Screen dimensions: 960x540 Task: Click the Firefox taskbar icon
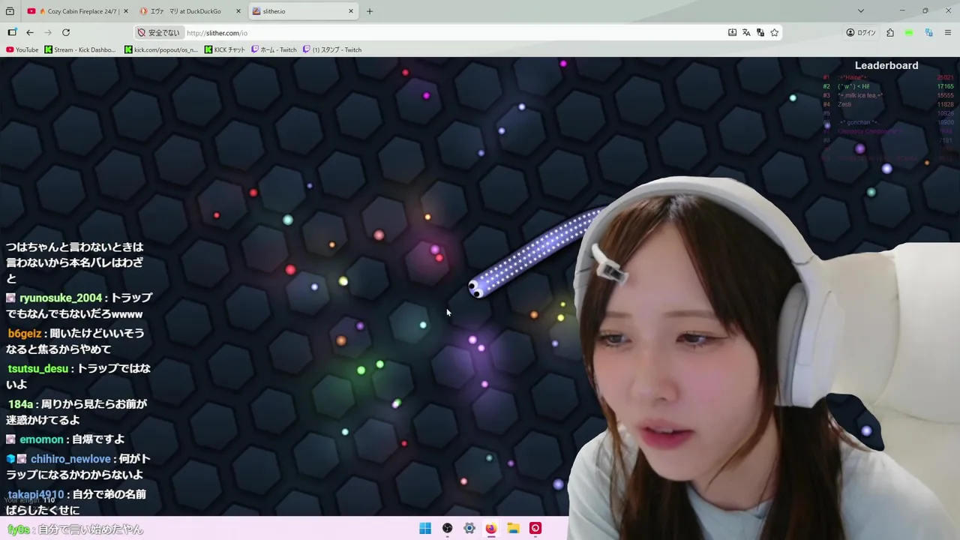(491, 528)
